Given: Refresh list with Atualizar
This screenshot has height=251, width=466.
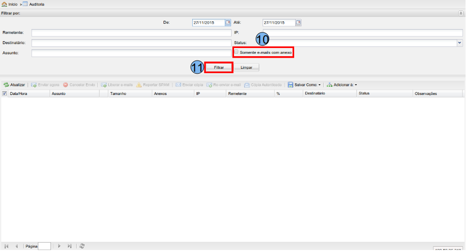Looking at the screenshot, I should [14, 85].
